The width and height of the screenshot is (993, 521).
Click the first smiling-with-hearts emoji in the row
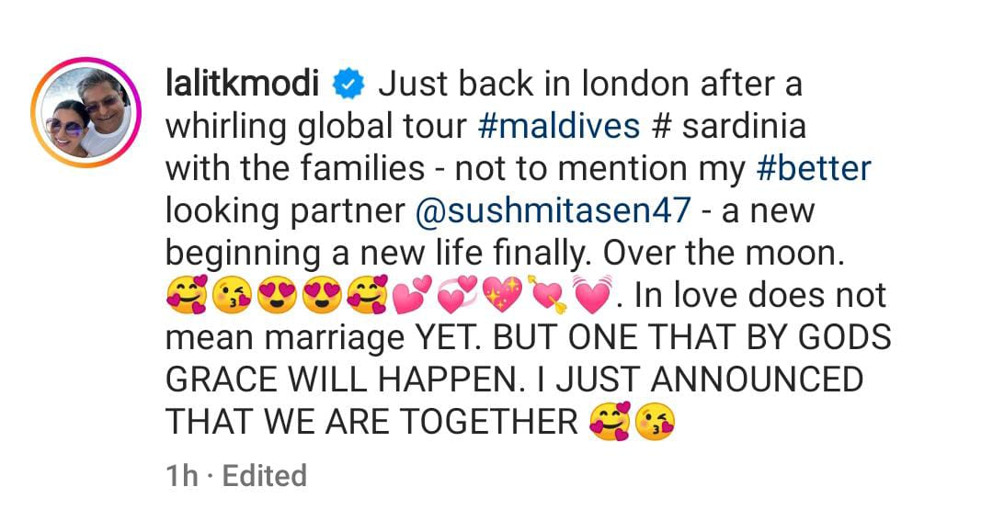click(187, 296)
